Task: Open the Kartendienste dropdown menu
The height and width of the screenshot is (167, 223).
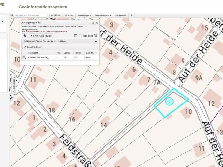Action: [104, 15]
